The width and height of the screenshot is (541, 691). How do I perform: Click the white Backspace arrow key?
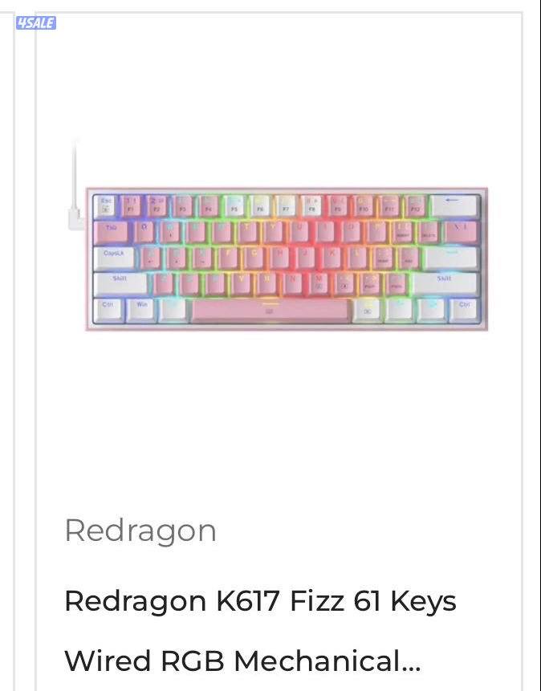coord(454,206)
